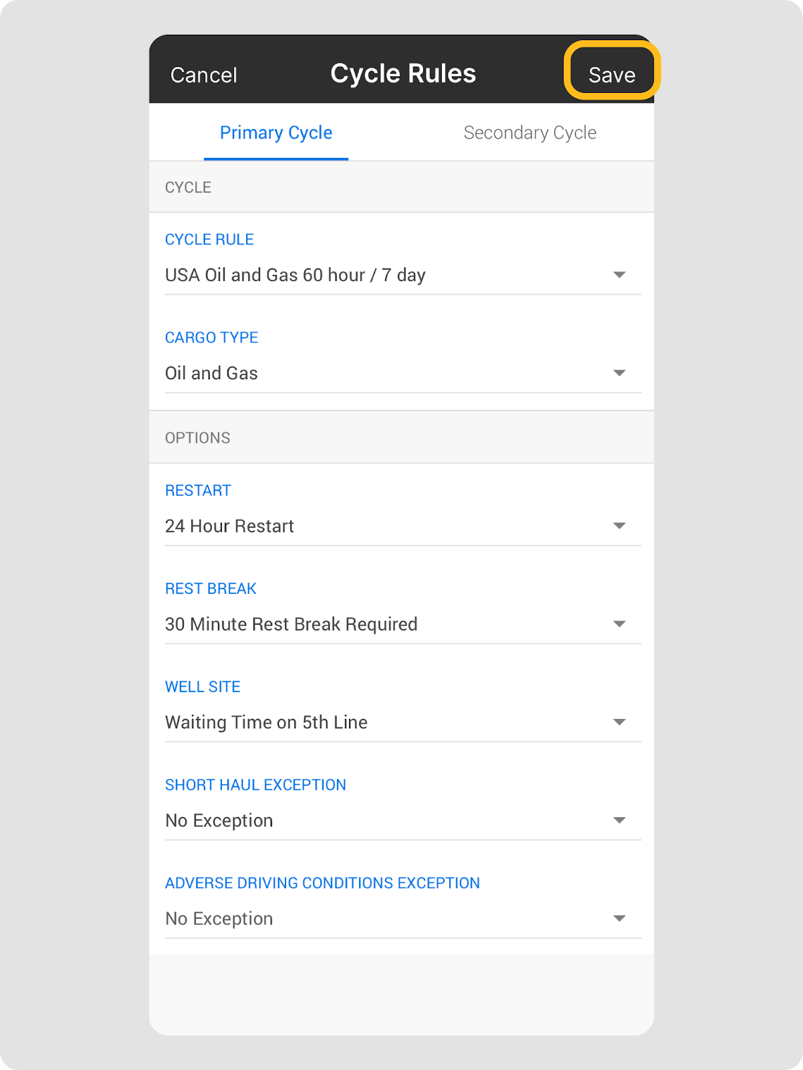Open 'No Exception' under Adverse Driving Conditions

219,918
